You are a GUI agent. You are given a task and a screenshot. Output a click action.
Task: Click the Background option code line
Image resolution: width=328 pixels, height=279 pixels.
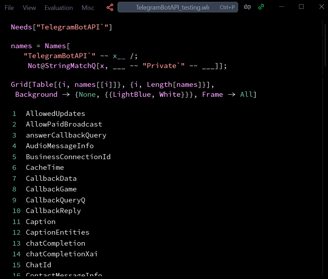click(136, 95)
